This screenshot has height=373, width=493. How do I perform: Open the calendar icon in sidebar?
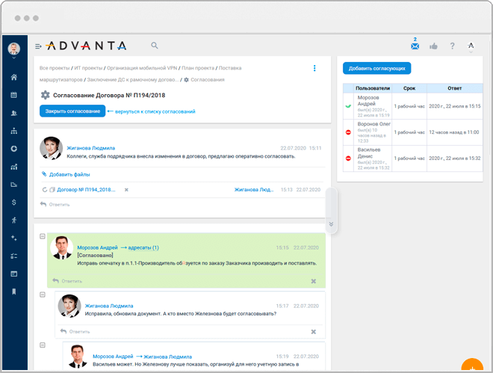[14, 95]
